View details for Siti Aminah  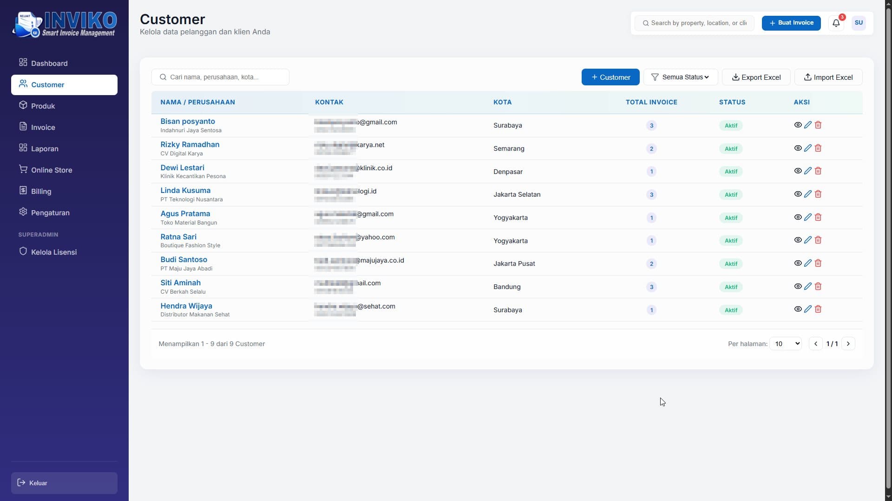(798, 286)
